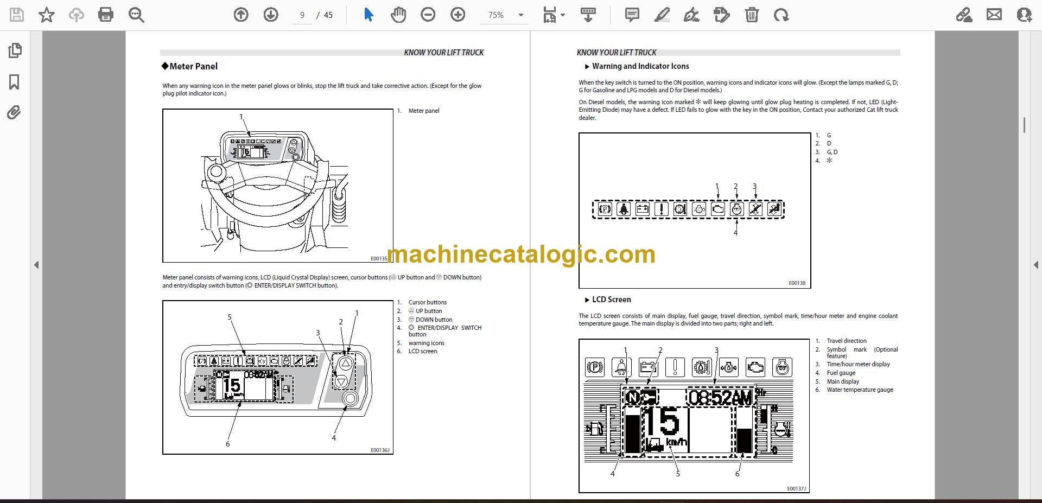Open the bookmarks panel
Image resolution: width=1042 pixels, height=503 pixels.
point(15,82)
